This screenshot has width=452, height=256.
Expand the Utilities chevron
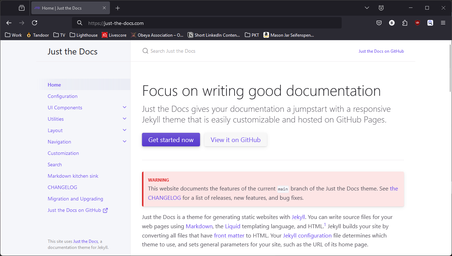click(125, 119)
